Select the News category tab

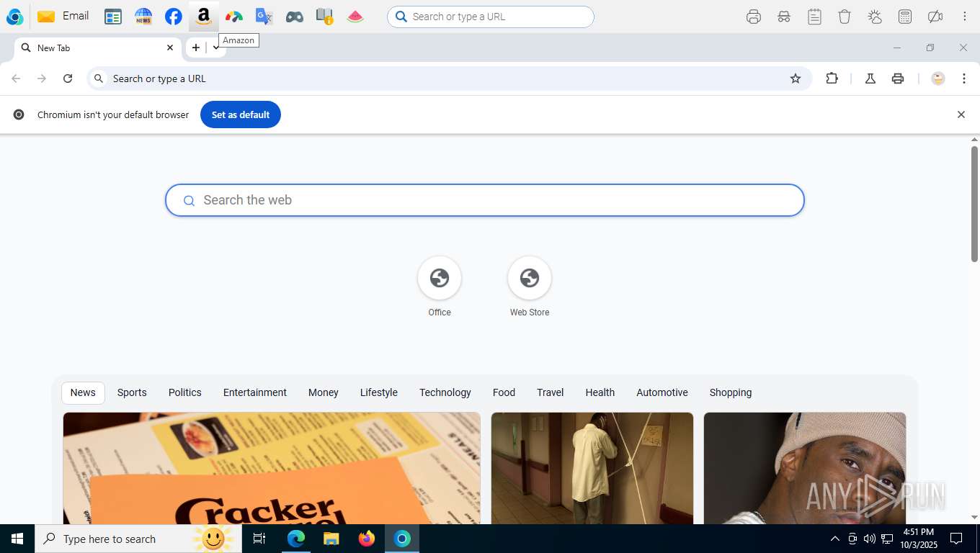[x=83, y=392]
